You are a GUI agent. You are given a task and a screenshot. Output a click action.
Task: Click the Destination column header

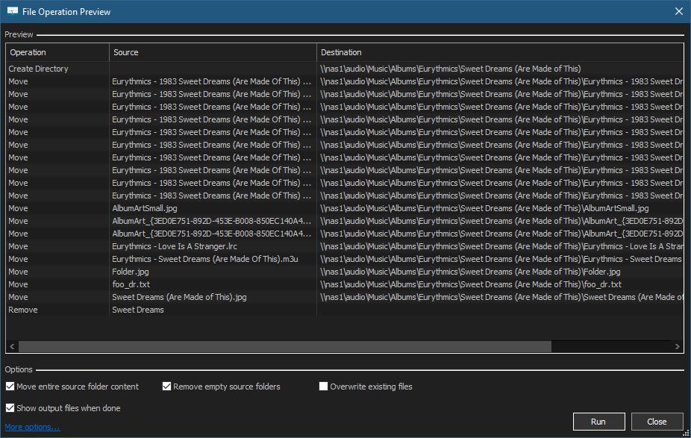(500, 52)
